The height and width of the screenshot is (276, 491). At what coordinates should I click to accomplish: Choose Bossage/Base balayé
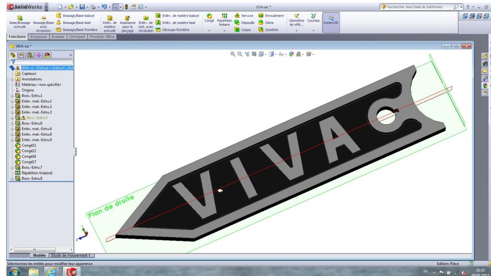(x=75, y=15)
